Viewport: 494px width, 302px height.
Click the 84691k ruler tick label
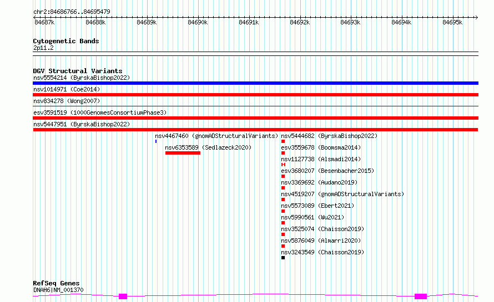pyautogui.click(x=249, y=22)
